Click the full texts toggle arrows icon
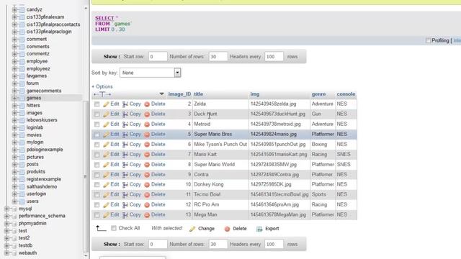This screenshot has width=461, height=259. click(102, 94)
